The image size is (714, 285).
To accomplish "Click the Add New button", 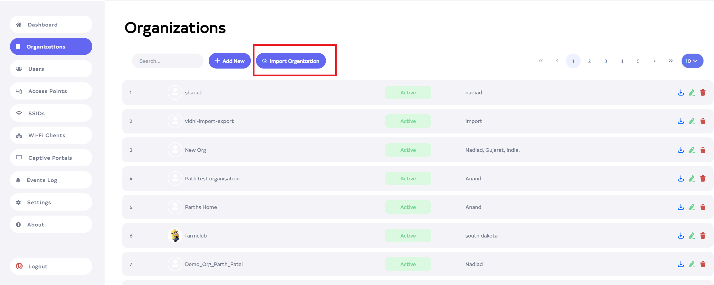I will click(x=230, y=61).
